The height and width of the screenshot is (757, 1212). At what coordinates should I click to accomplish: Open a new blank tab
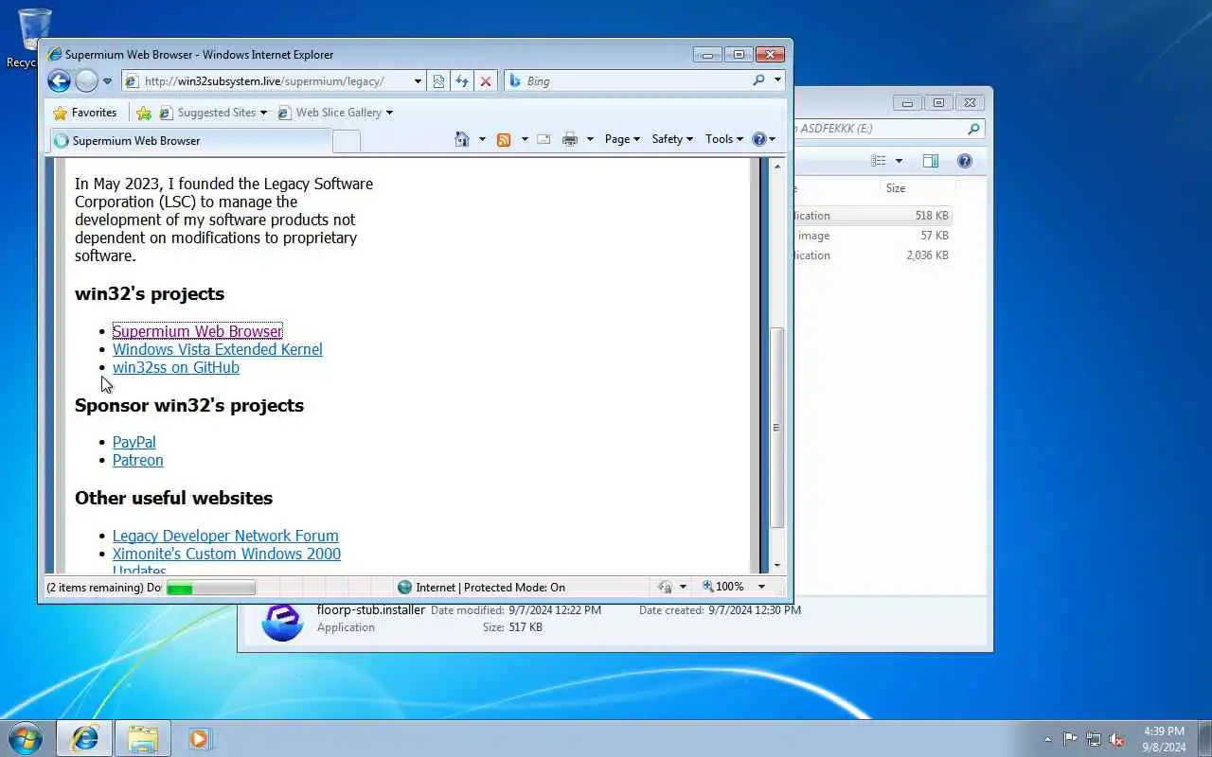coord(347,141)
